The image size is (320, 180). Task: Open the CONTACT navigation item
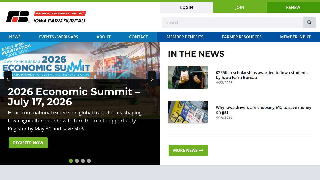pos(138,37)
